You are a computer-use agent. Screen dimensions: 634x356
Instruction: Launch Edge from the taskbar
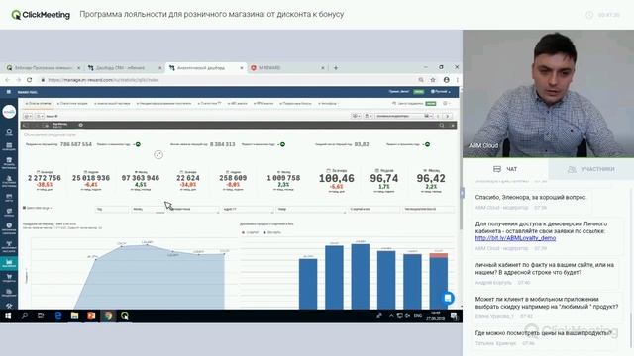pyautogui.click(x=57, y=316)
